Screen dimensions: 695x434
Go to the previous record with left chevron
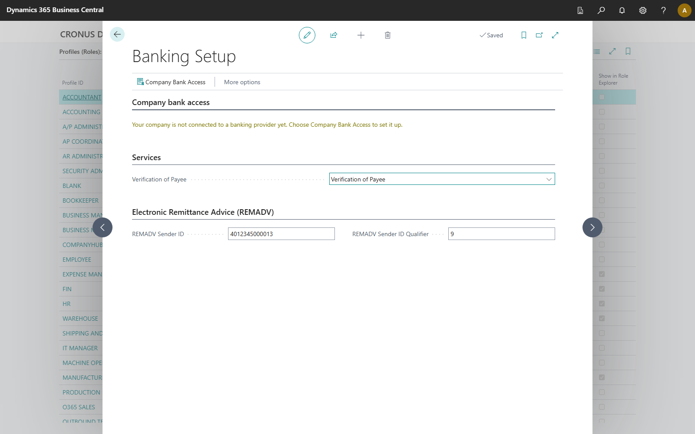[x=103, y=227]
